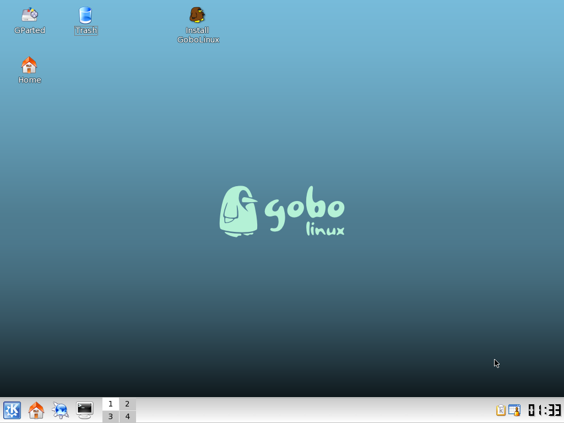Open the Home launcher in the panel
The height and width of the screenshot is (423, 564).
tap(36, 410)
